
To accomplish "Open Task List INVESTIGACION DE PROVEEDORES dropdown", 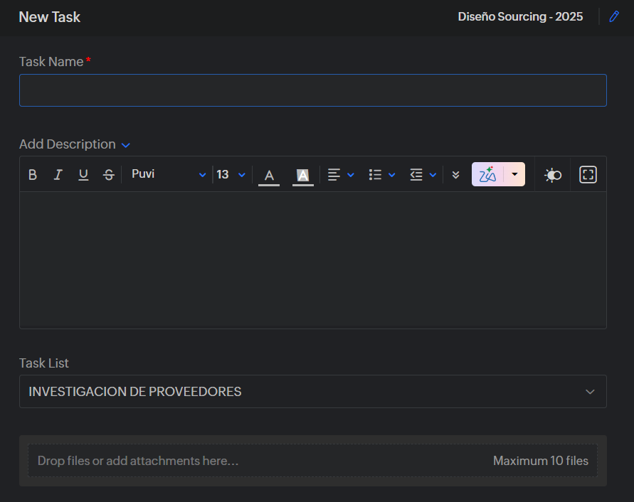I will click(312, 392).
